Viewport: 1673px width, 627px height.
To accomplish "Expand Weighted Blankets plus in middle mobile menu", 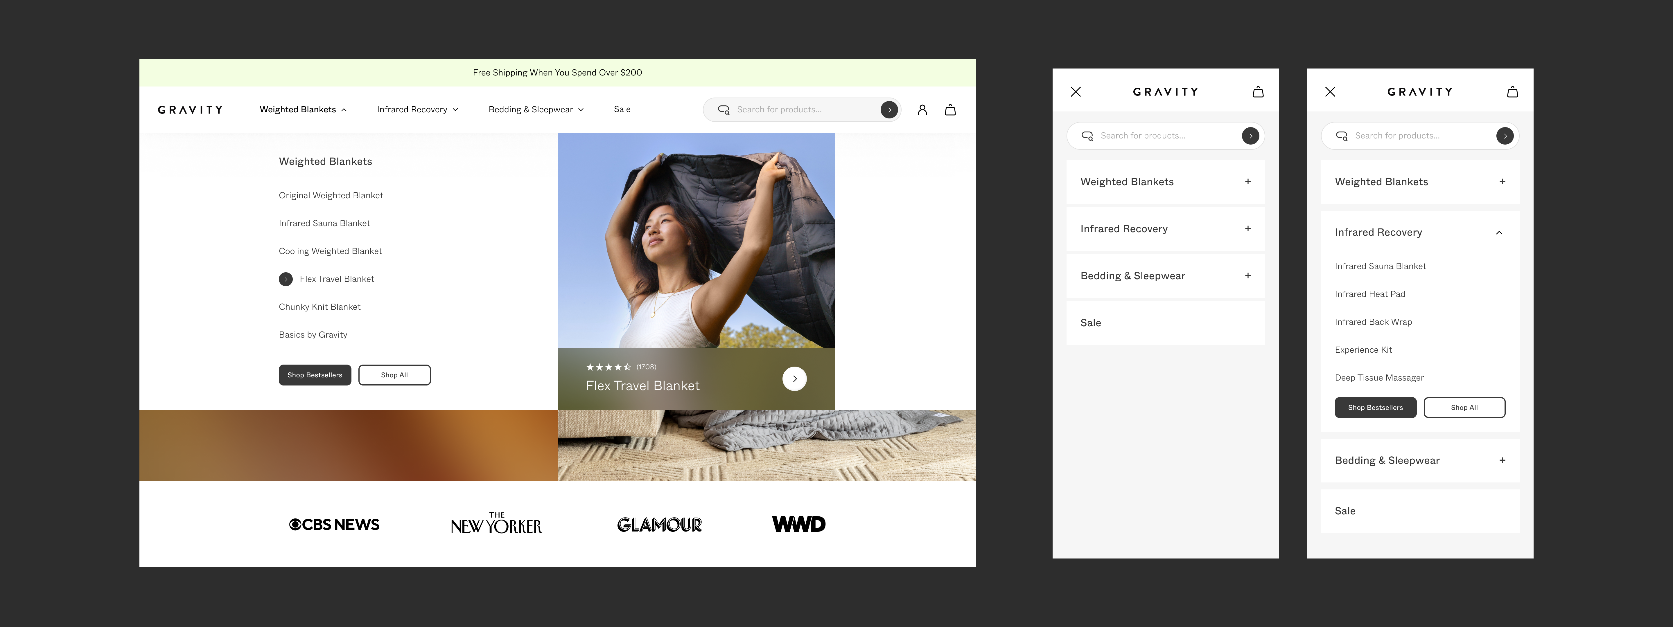I will [x=1247, y=182].
